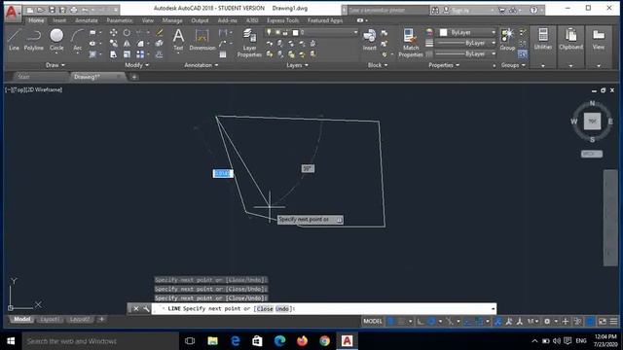Toggle polar tracking in status bar
The width and height of the screenshot is (623, 350).
pos(431,321)
